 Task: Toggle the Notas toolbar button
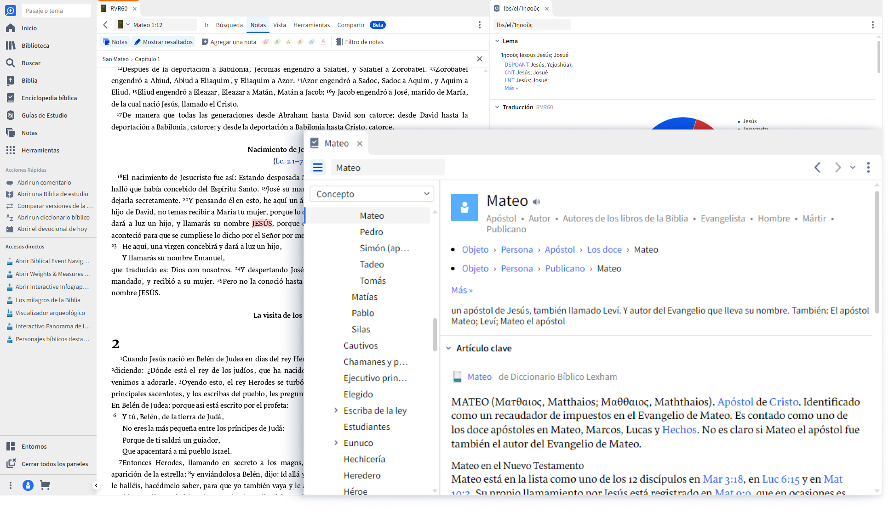click(115, 42)
